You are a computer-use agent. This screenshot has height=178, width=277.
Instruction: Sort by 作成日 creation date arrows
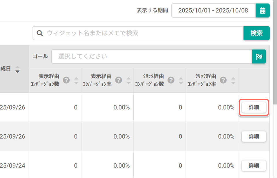(x=17, y=69)
